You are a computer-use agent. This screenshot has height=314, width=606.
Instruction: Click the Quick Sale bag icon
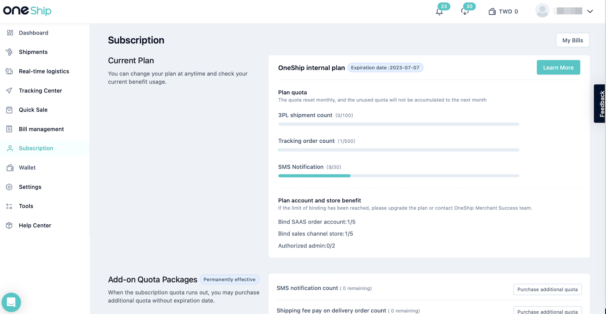10,110
